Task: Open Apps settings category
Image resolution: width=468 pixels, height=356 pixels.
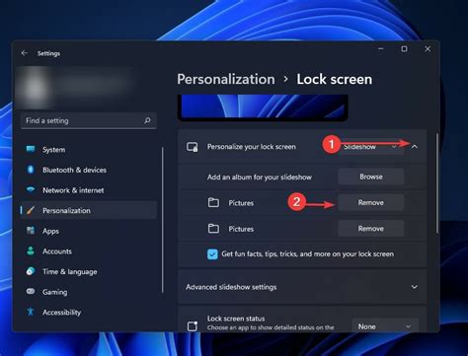Action: click(88, 231)
